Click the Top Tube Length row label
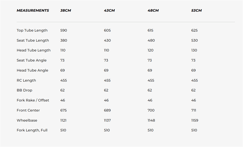243x147 pixels. 32,31
